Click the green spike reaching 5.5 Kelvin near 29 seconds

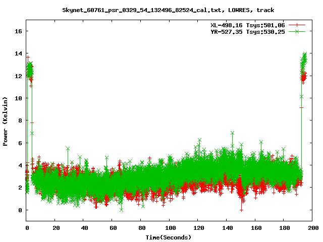coord(68,148)
